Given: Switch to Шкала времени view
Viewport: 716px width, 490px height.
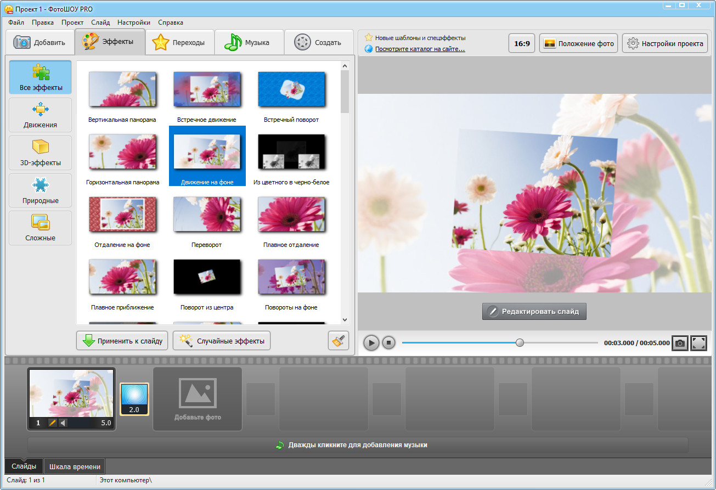Looking at the screenshot, I should (75, 466).
